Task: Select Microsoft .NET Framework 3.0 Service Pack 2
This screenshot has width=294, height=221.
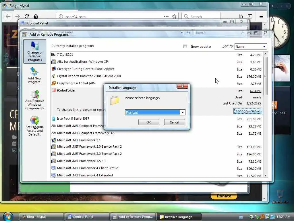Action: 89,154
